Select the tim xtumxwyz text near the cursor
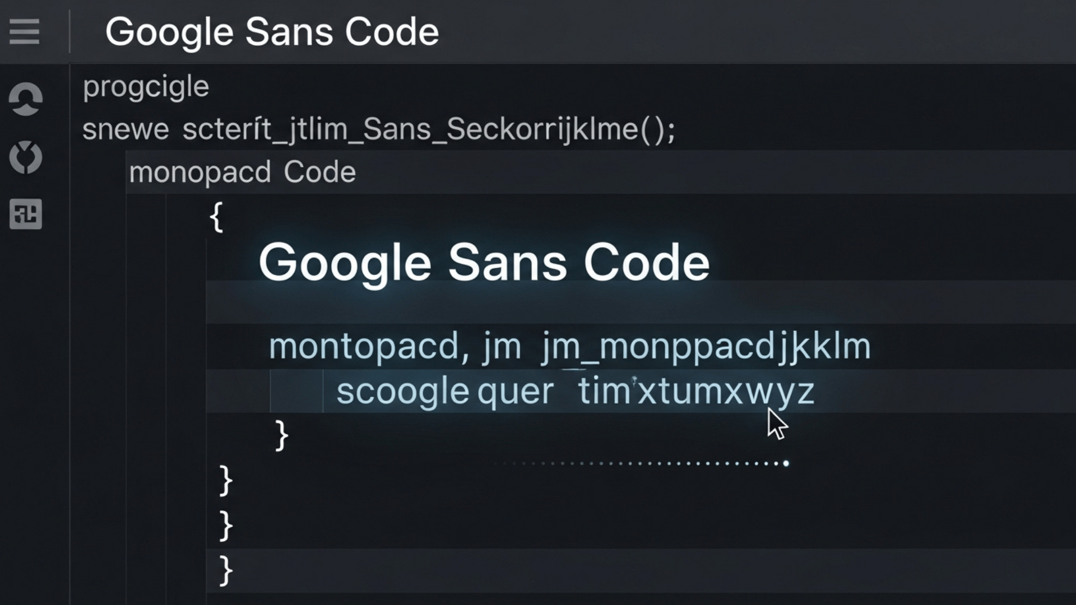This screenshot has height=605, width=1076. point(695,390)
